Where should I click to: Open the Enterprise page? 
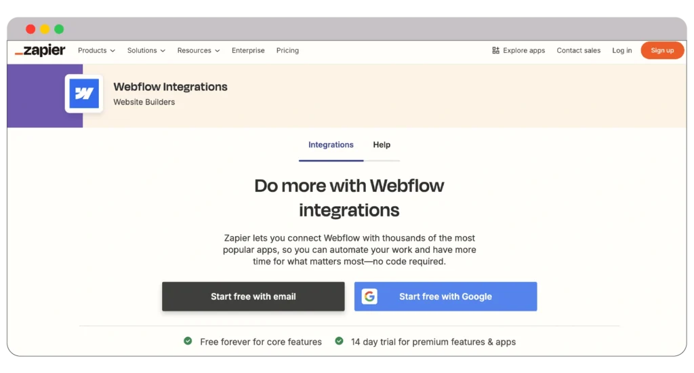click(x=248, y=50)
